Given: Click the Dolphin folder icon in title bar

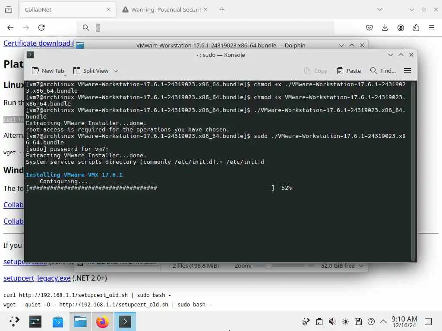Looking at the screenshot, I should 80,45.
